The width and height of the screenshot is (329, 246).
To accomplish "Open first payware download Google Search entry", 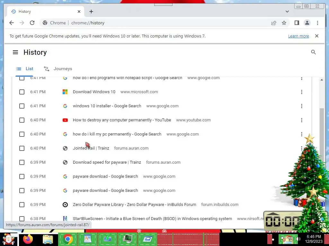I will point(105,176).
